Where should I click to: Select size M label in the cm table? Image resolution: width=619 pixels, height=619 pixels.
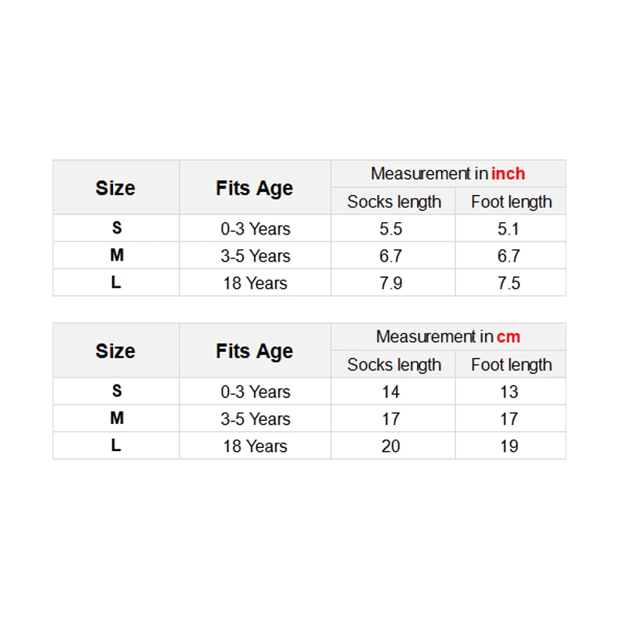[x=117, y=419]
